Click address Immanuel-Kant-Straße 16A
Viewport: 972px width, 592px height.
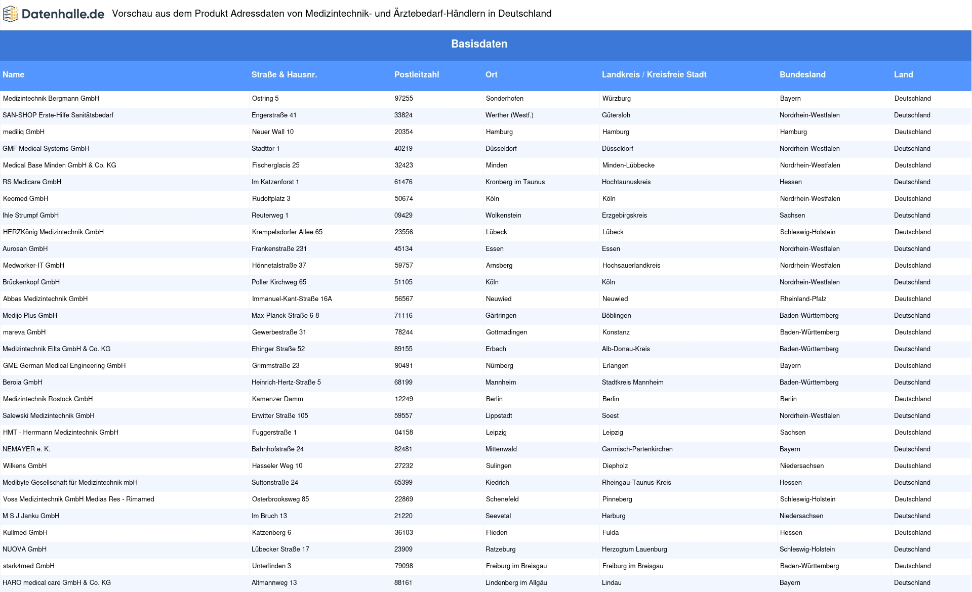tap(292, 299)
